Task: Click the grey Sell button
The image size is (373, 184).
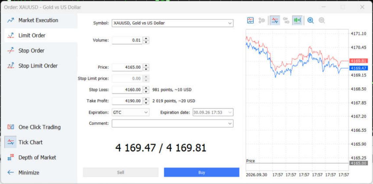Action: (121, 172)
